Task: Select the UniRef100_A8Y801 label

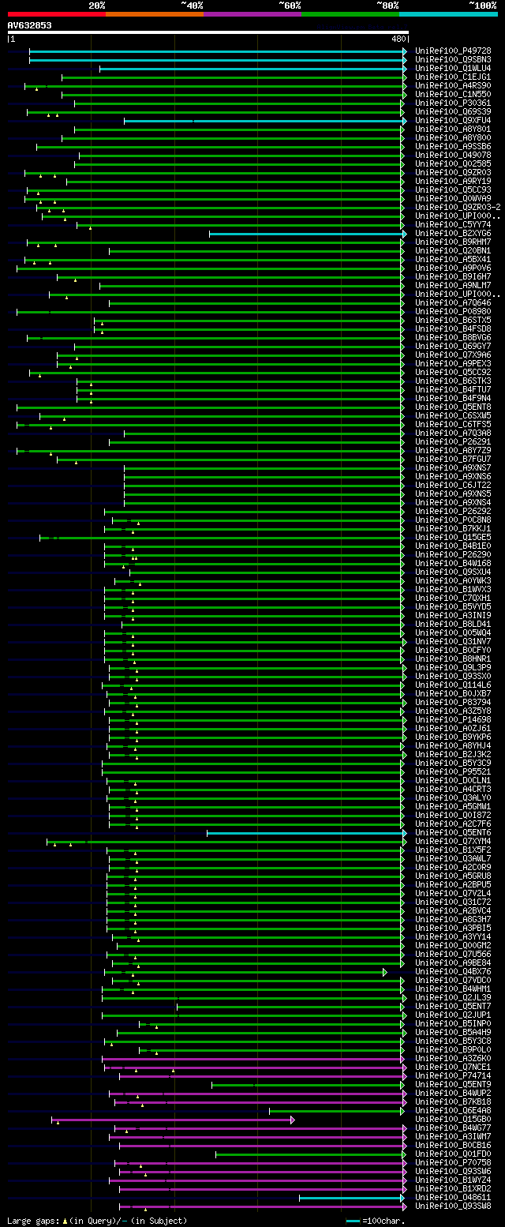Action: click(453, 129)
